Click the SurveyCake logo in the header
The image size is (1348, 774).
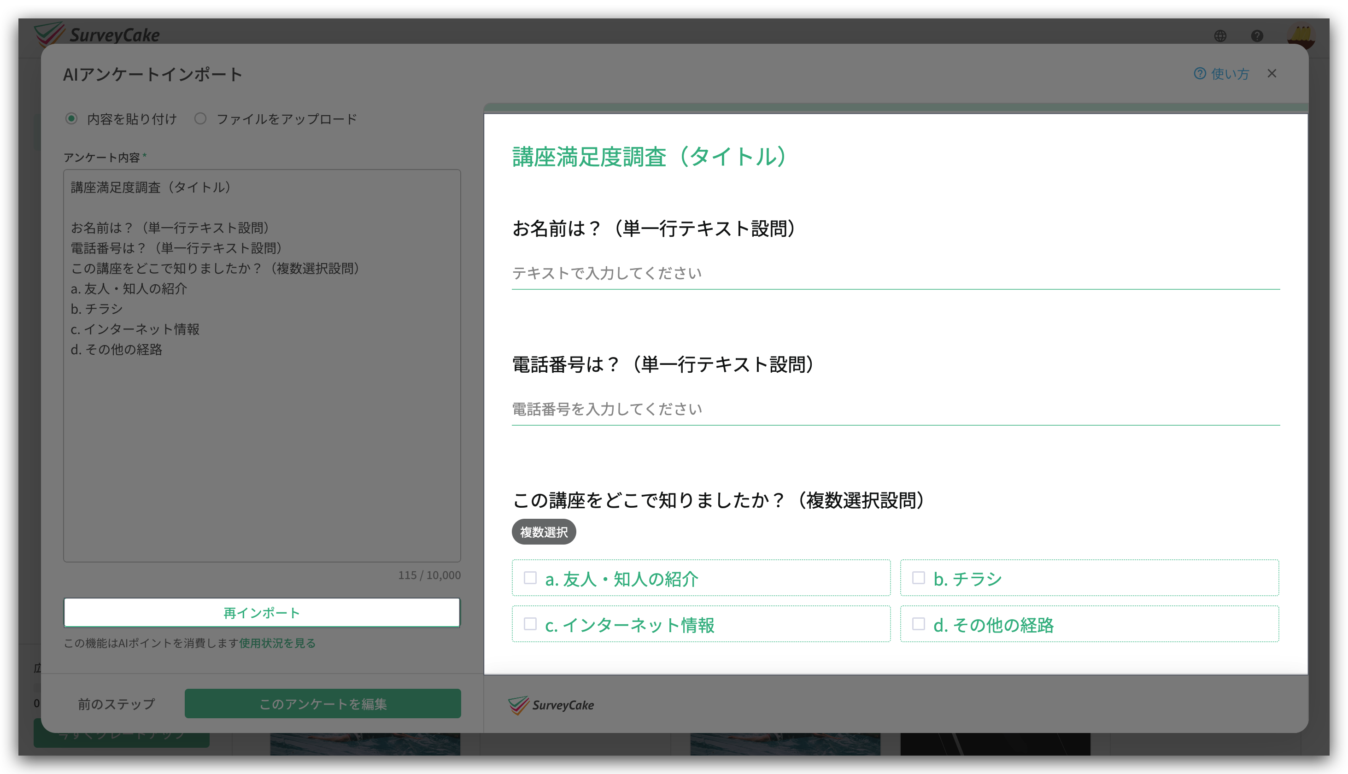[96, 34]
